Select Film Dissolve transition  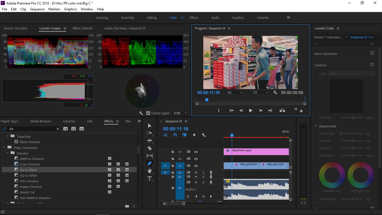(29, 181)
